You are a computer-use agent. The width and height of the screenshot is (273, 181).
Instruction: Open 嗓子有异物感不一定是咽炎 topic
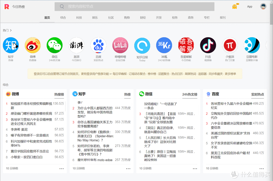pyautogui.click(x=30, y=135)
